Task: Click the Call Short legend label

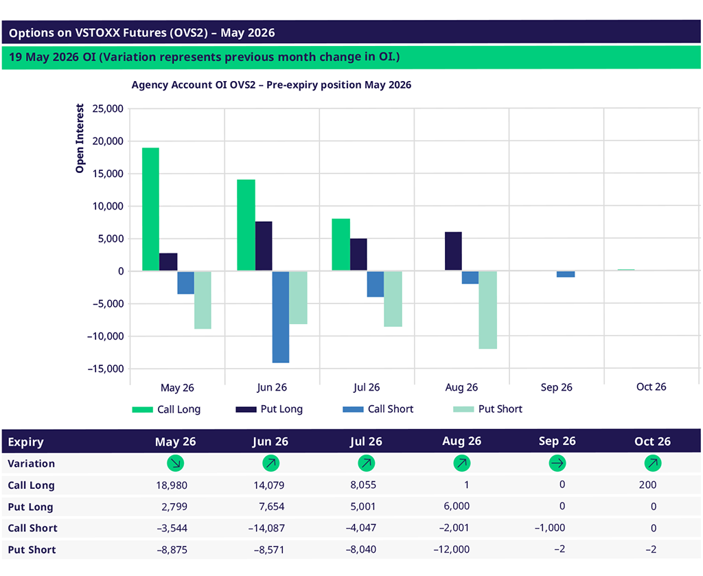Action: pos(391,408)
